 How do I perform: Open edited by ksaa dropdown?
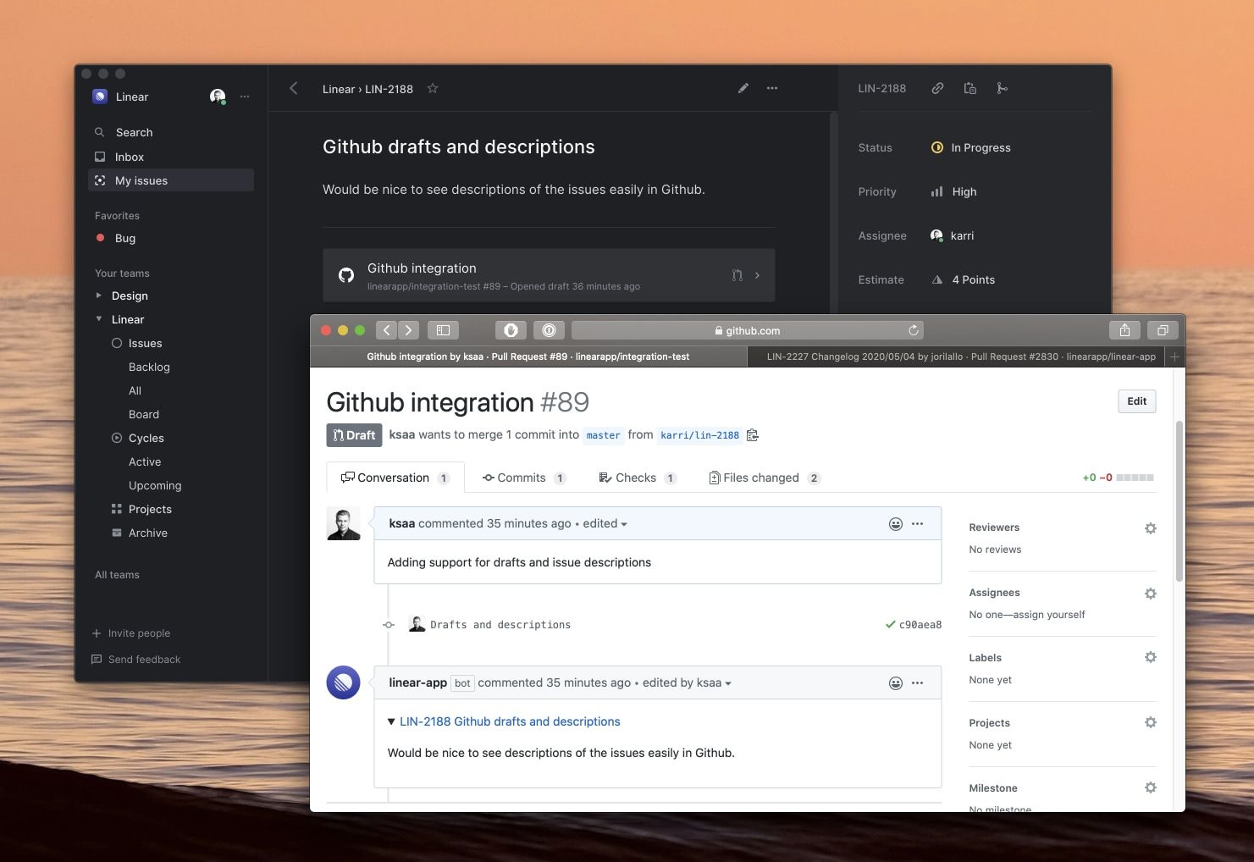pos(687,683)
